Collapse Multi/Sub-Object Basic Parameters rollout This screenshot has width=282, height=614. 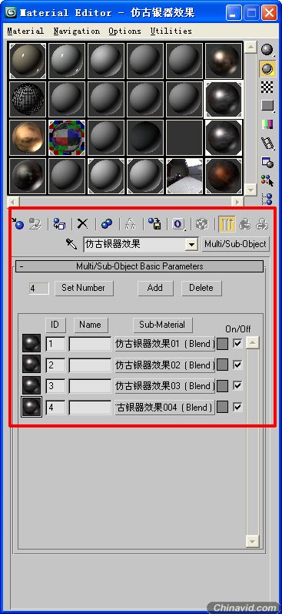[139, 266]
